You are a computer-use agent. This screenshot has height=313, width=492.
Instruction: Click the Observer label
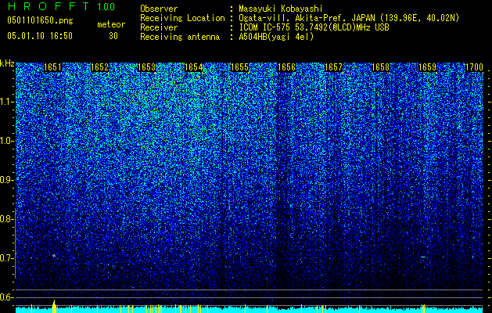[x=159, y=9]
